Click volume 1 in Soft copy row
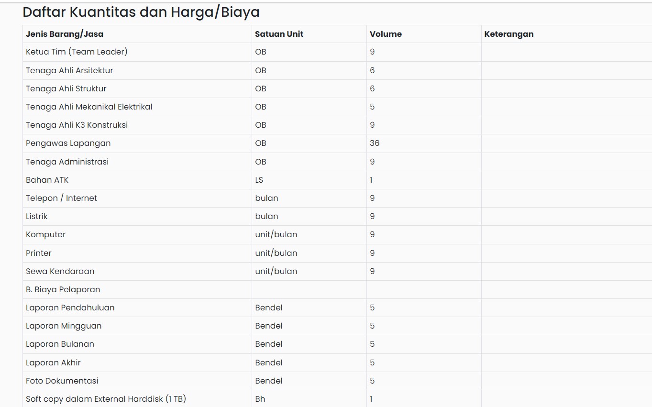Screen dimensions: 652x407 [x=371, y=399]
